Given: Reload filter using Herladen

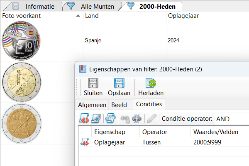Looking at the screenshot, I should (151, 87).
